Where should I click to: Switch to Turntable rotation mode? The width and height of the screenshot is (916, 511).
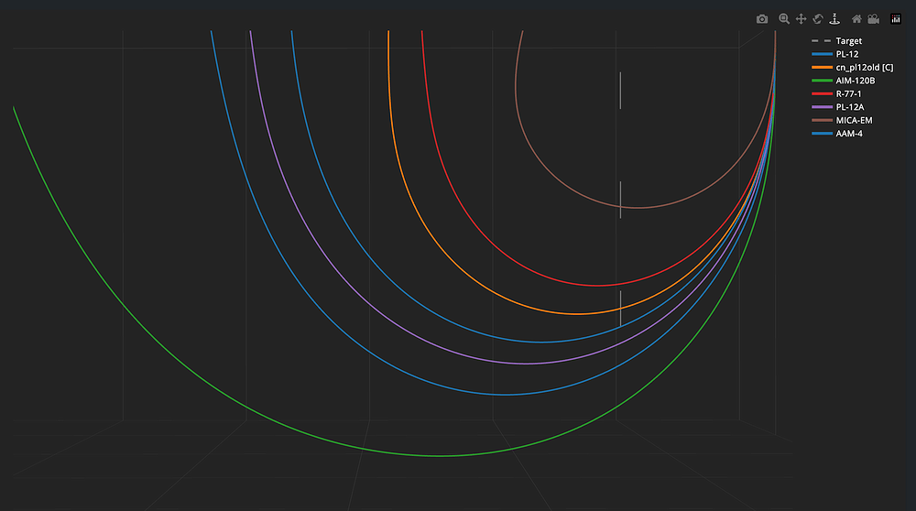click(834, 19)
